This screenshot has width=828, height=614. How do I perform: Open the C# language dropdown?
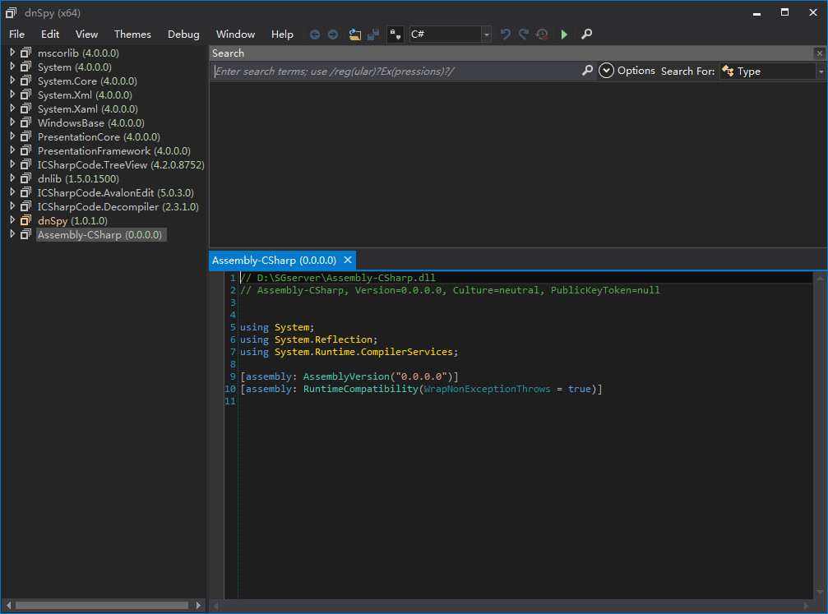click(x=487, y=35)
